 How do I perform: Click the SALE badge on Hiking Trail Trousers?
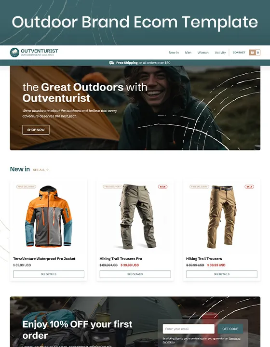coord(249,187)
